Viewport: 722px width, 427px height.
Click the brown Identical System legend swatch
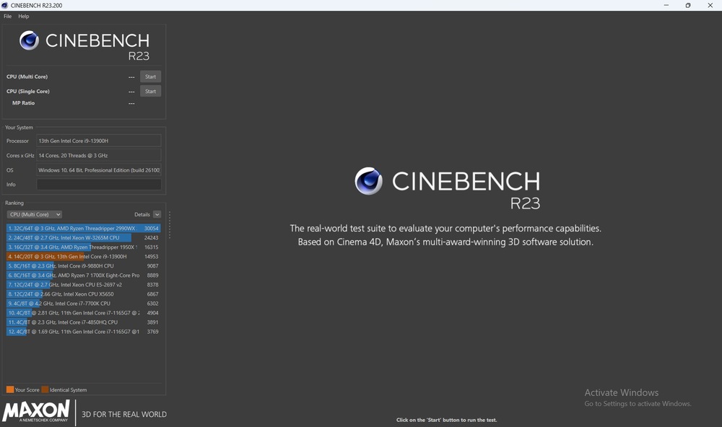(x=45, y=389)
